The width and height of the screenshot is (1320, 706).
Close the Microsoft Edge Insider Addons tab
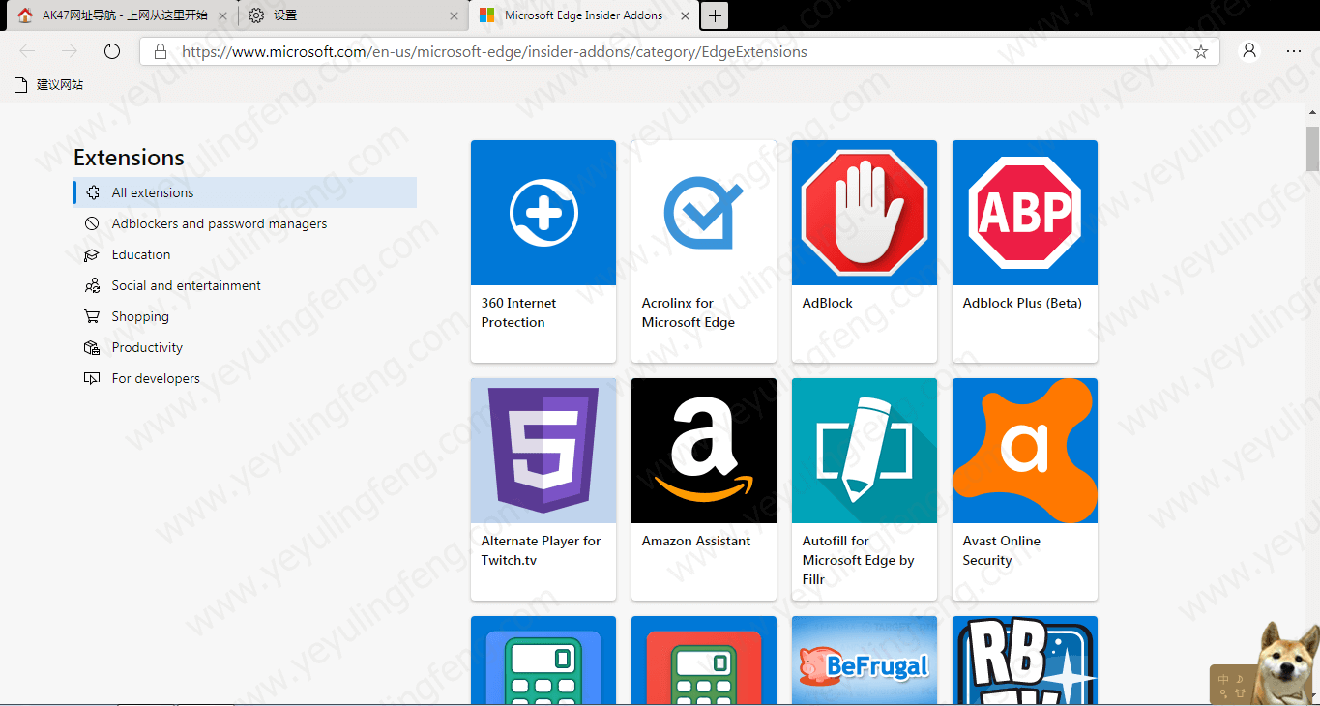[x=686, y=15]
